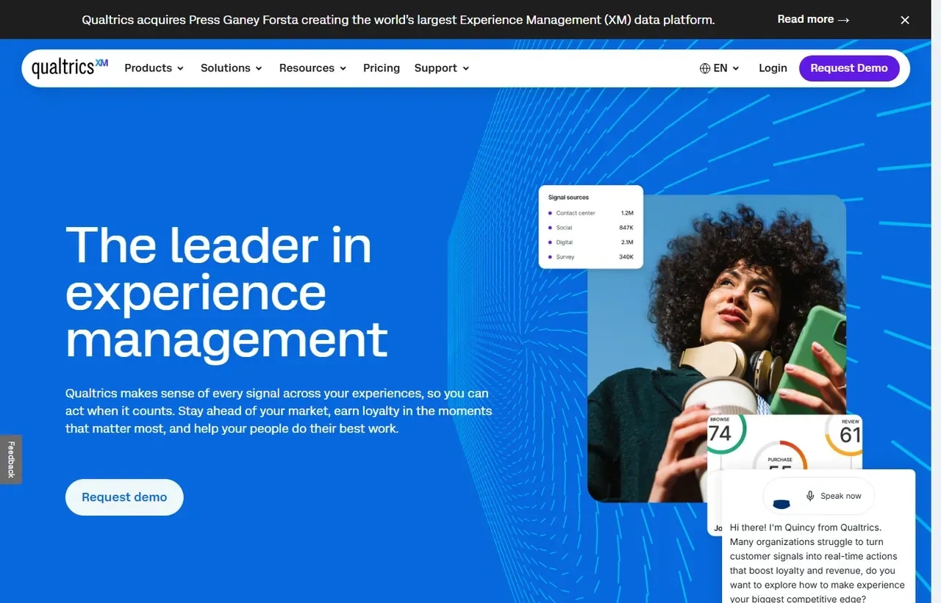Follow the Read more link in banner

(813, 19)
